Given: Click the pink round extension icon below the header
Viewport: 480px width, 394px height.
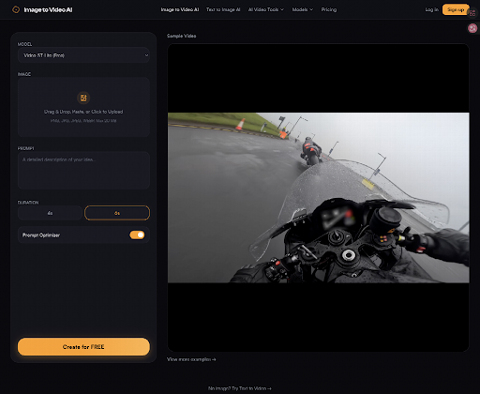Looking at the screenshot, I should point(472,28).
